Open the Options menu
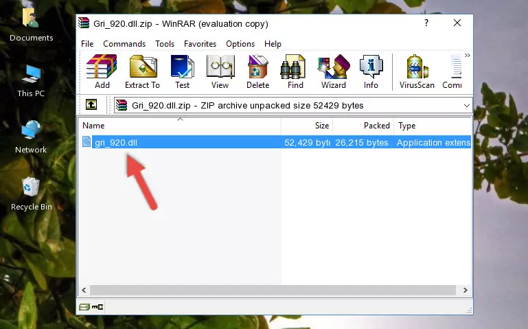The width and height of the screenshot is (528, 329). [x=240, y=44]
